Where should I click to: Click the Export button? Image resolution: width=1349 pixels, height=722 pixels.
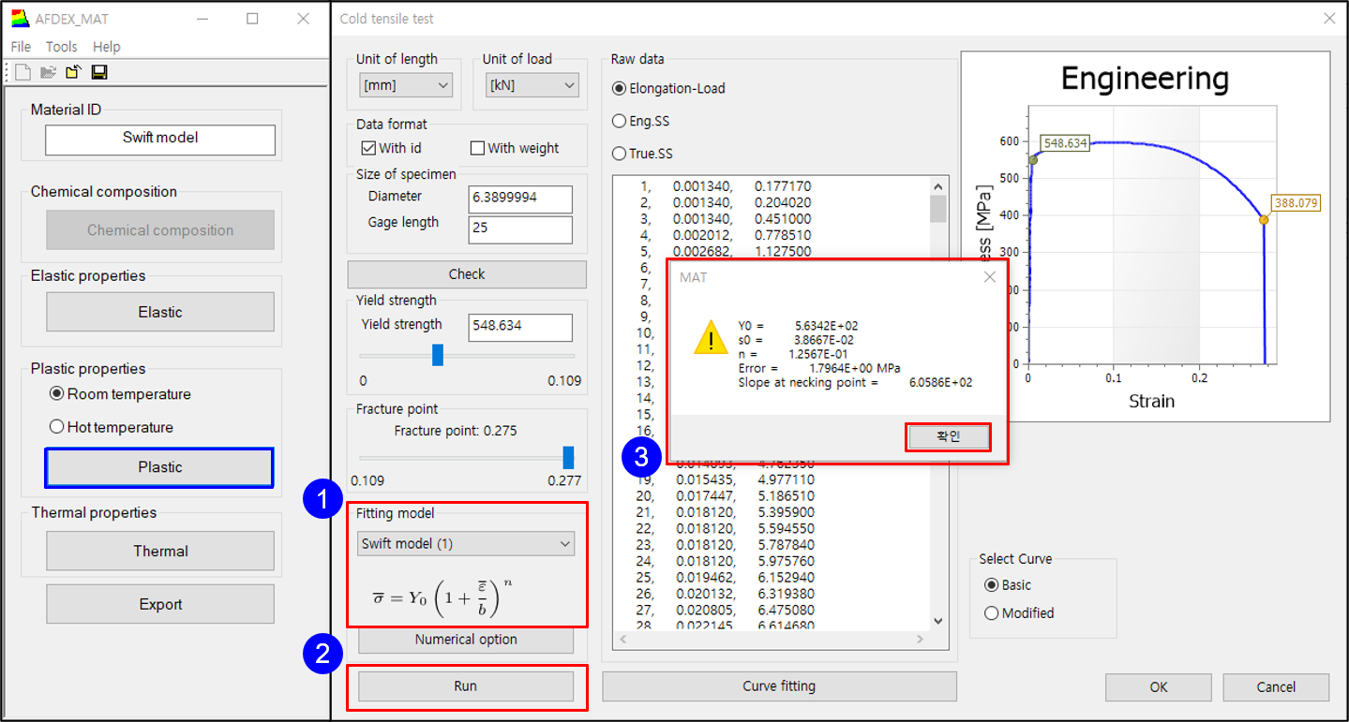point(160,604)
